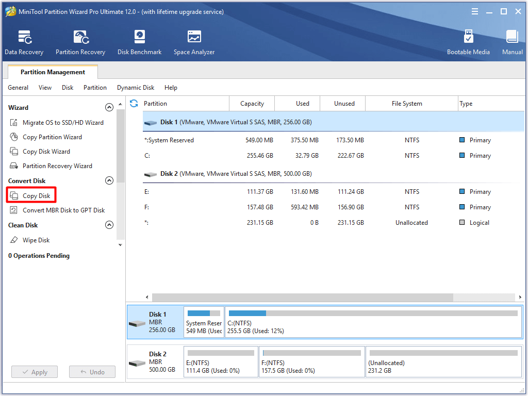Switch to the Partition Management tab
The height and width of the screenshot is (396, 528).
(52, 72)
